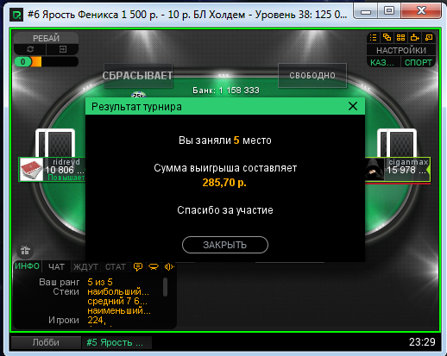
Task: Click the tile tables grid icon
Action: 400,38
